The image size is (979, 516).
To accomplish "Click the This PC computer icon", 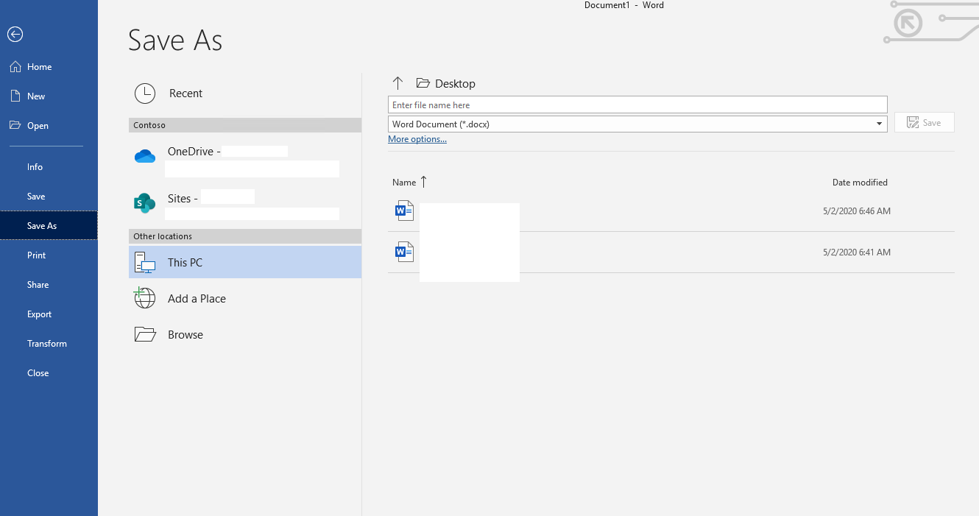I will 145,263.
